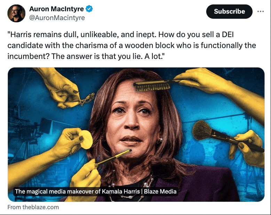Click the round makeup sponge in image
Image resolution: width=271 pixels, height=215 pixels.
tap(86, 139)
